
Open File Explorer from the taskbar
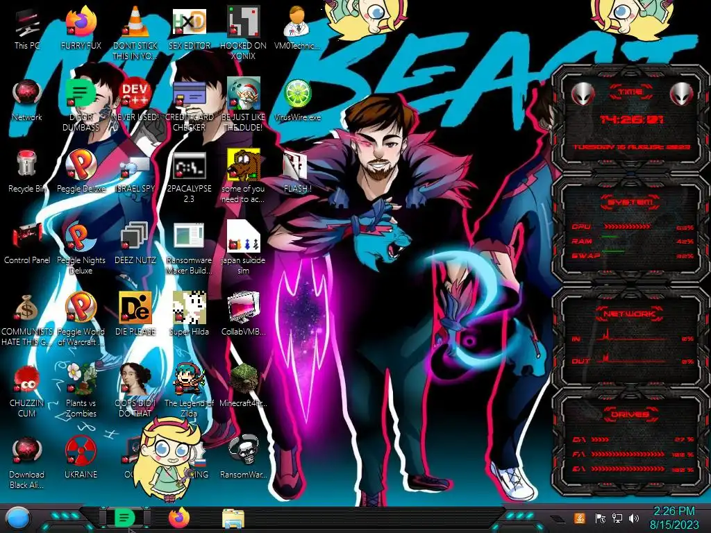[233, 518]
